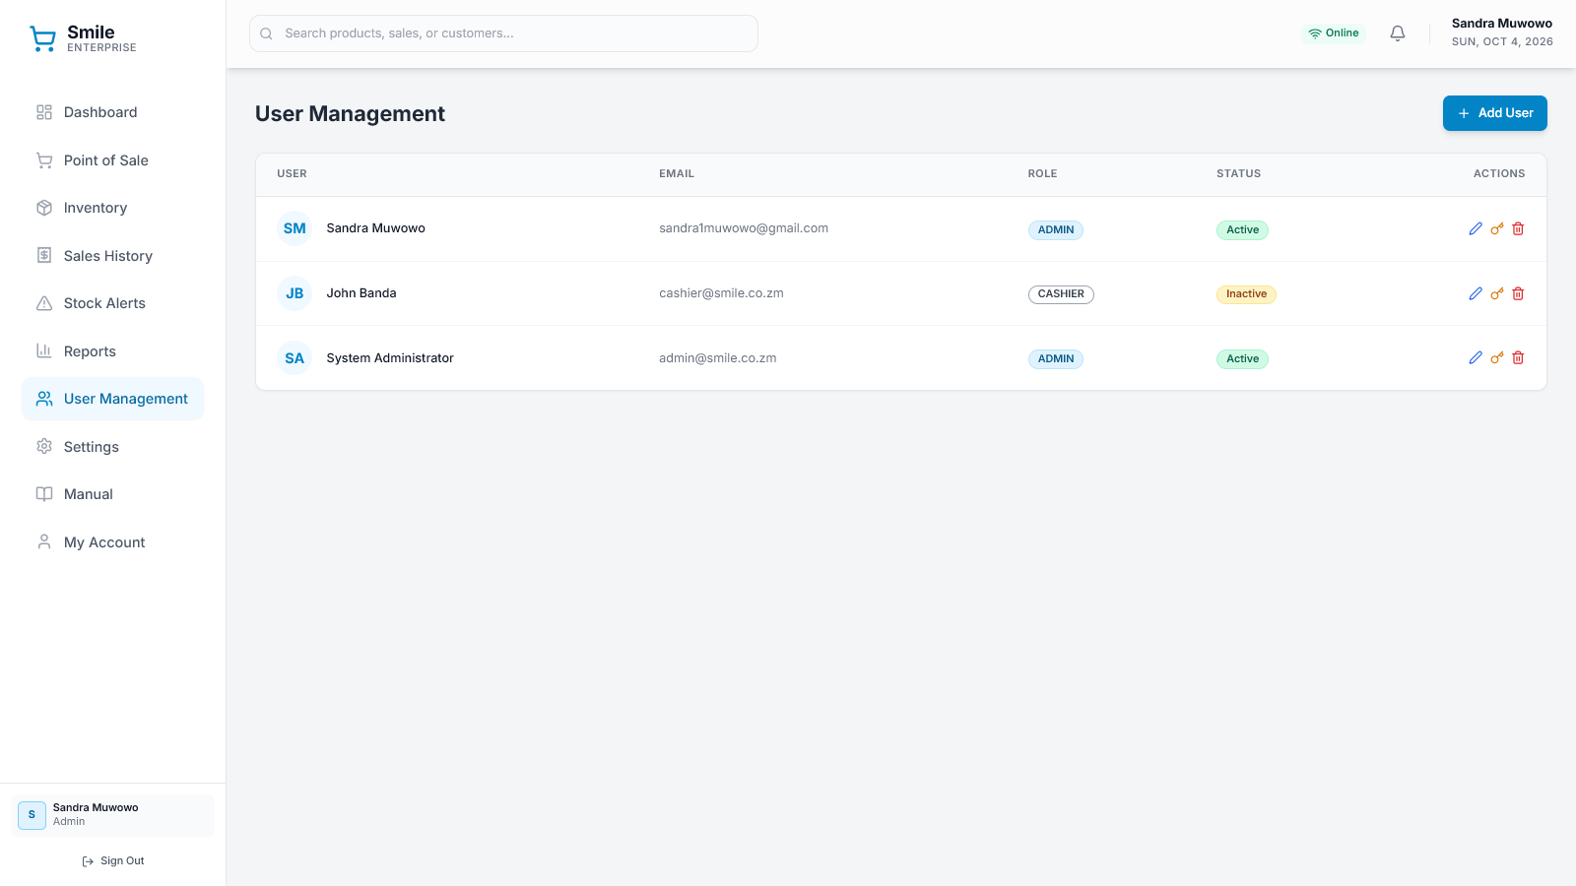Screen dimensions: 1576x886
Task: Edit System Administrator with pencil icon
Action: 1476,357
